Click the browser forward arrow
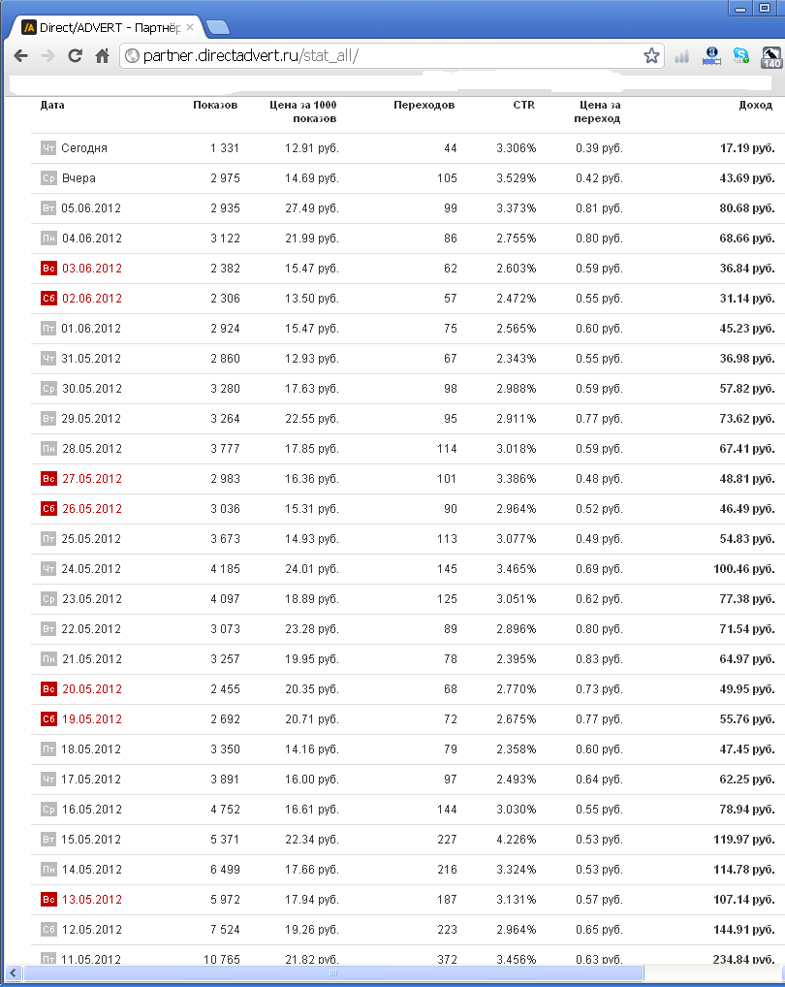The height and width of the screenshot is (987, 785). point(47,56)
